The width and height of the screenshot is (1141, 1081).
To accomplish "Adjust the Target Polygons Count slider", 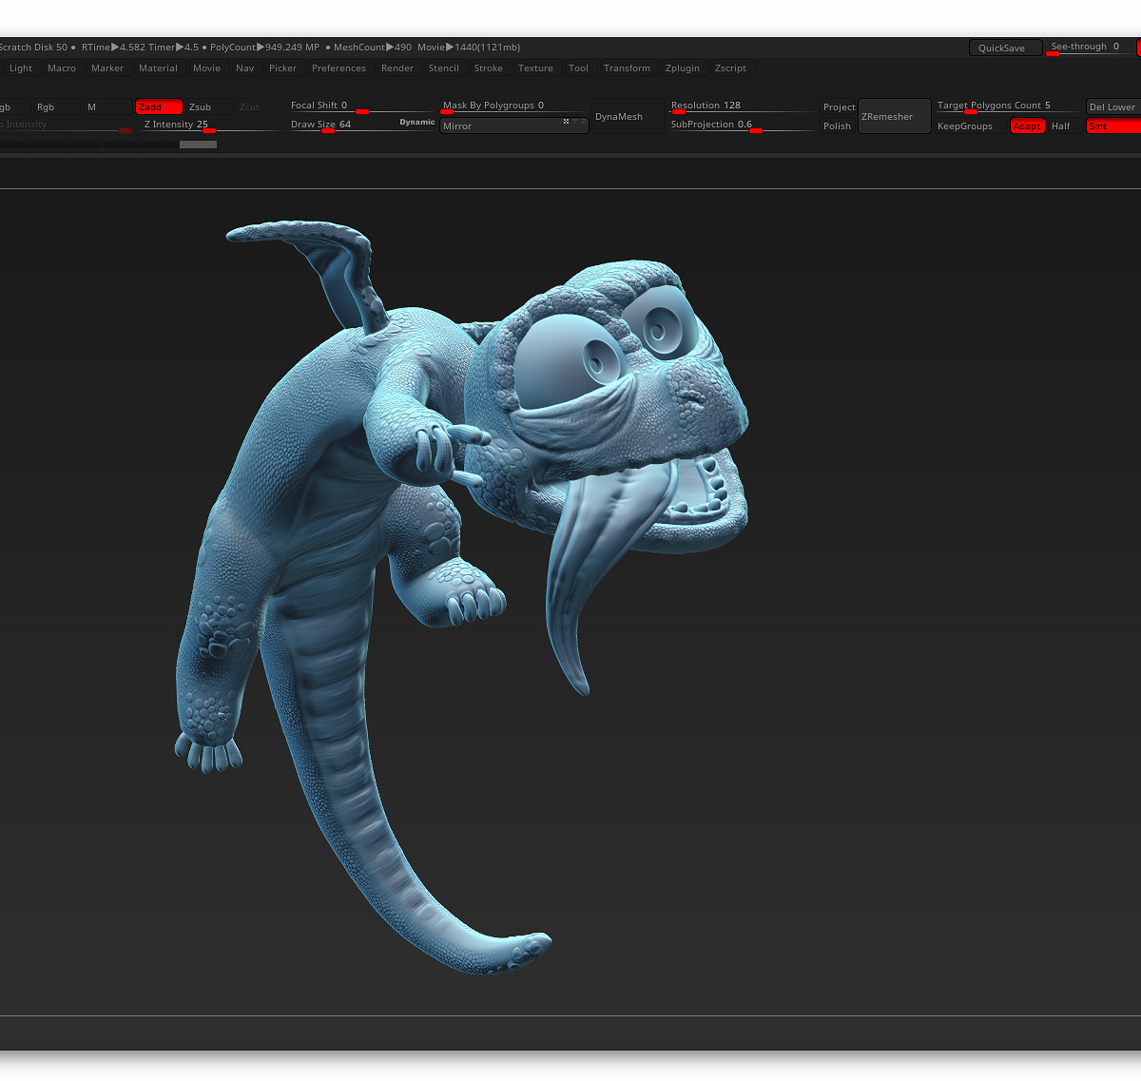I will pos(1008,106).
